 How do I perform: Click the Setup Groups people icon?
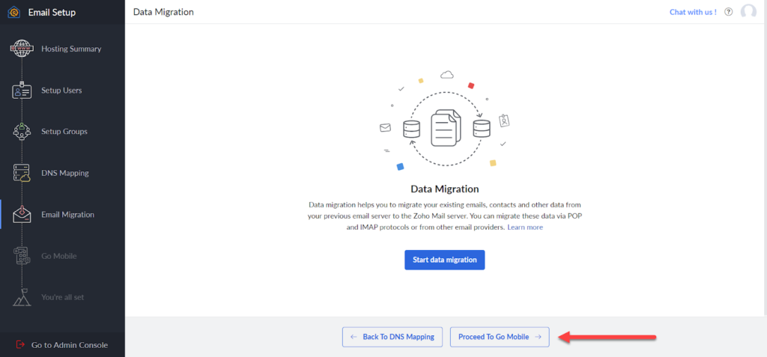[x=22, y=132]
